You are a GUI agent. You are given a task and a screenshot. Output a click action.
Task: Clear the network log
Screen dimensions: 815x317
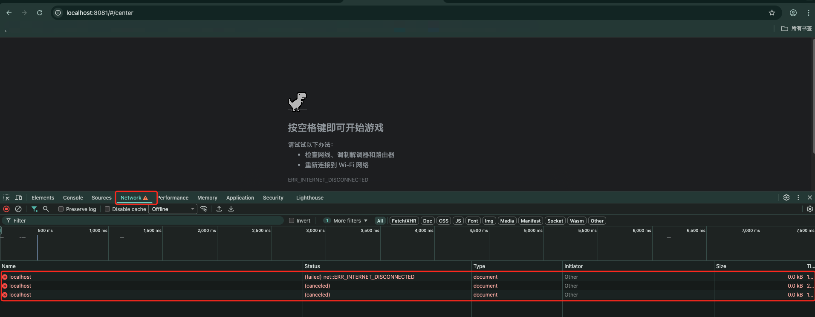tap(18, 209)
